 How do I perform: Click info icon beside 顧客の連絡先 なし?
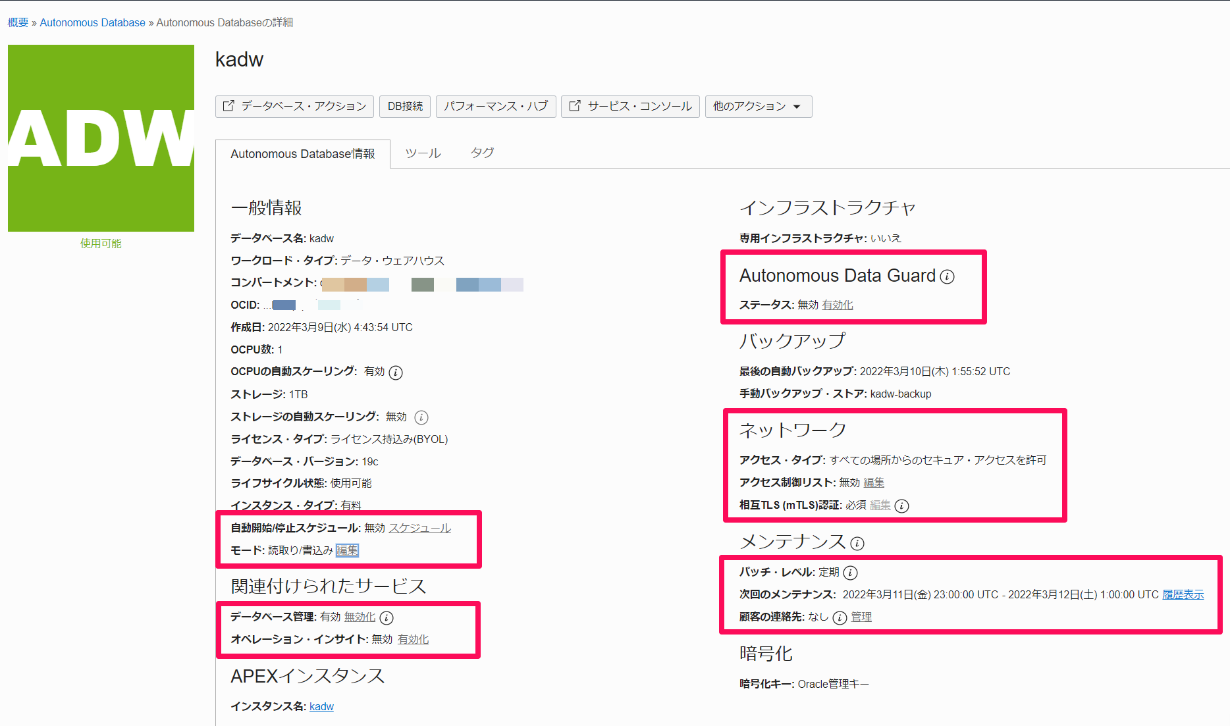(840, 617)
